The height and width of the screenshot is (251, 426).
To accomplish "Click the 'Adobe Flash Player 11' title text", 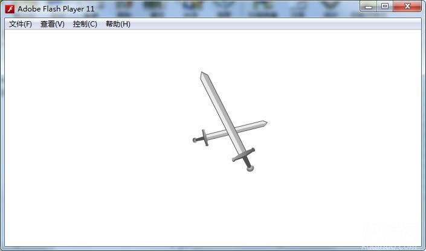I will (56, 9).
